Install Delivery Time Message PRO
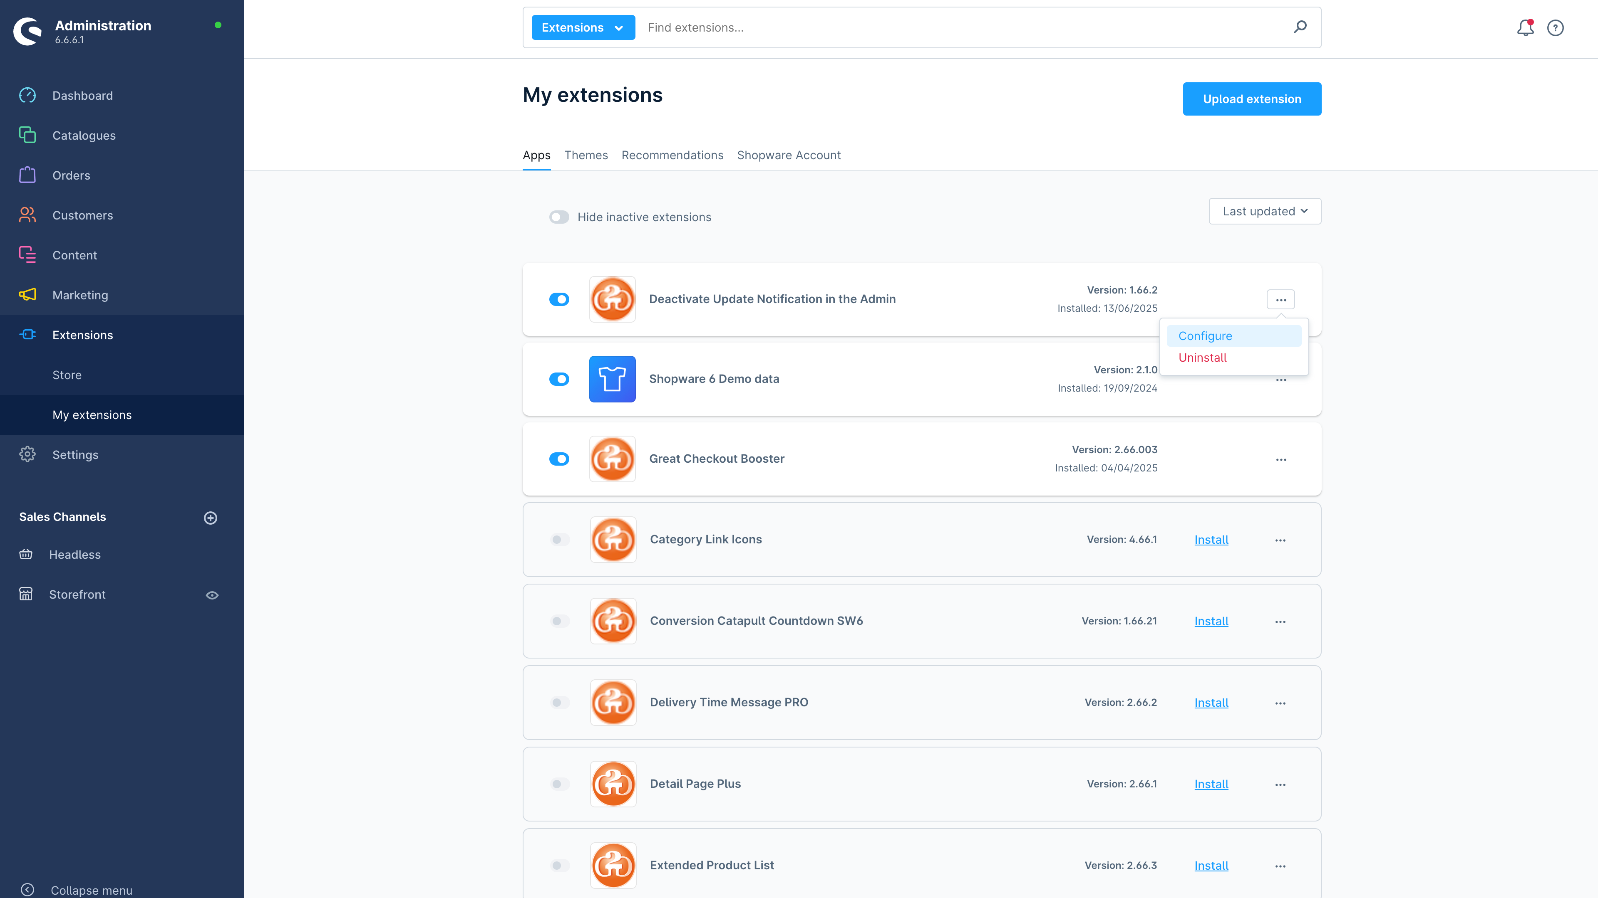1598x898 pixels. [1211, 703]
